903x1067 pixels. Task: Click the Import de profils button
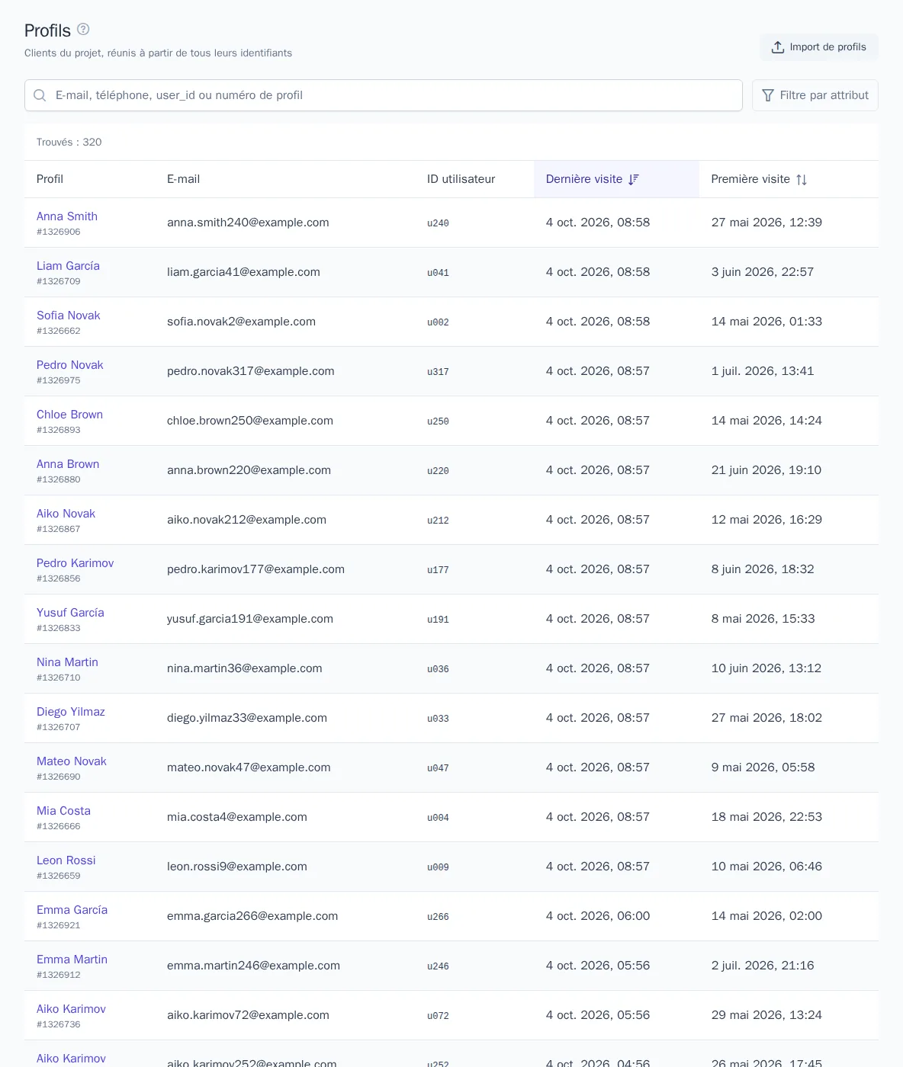(819, 47)
